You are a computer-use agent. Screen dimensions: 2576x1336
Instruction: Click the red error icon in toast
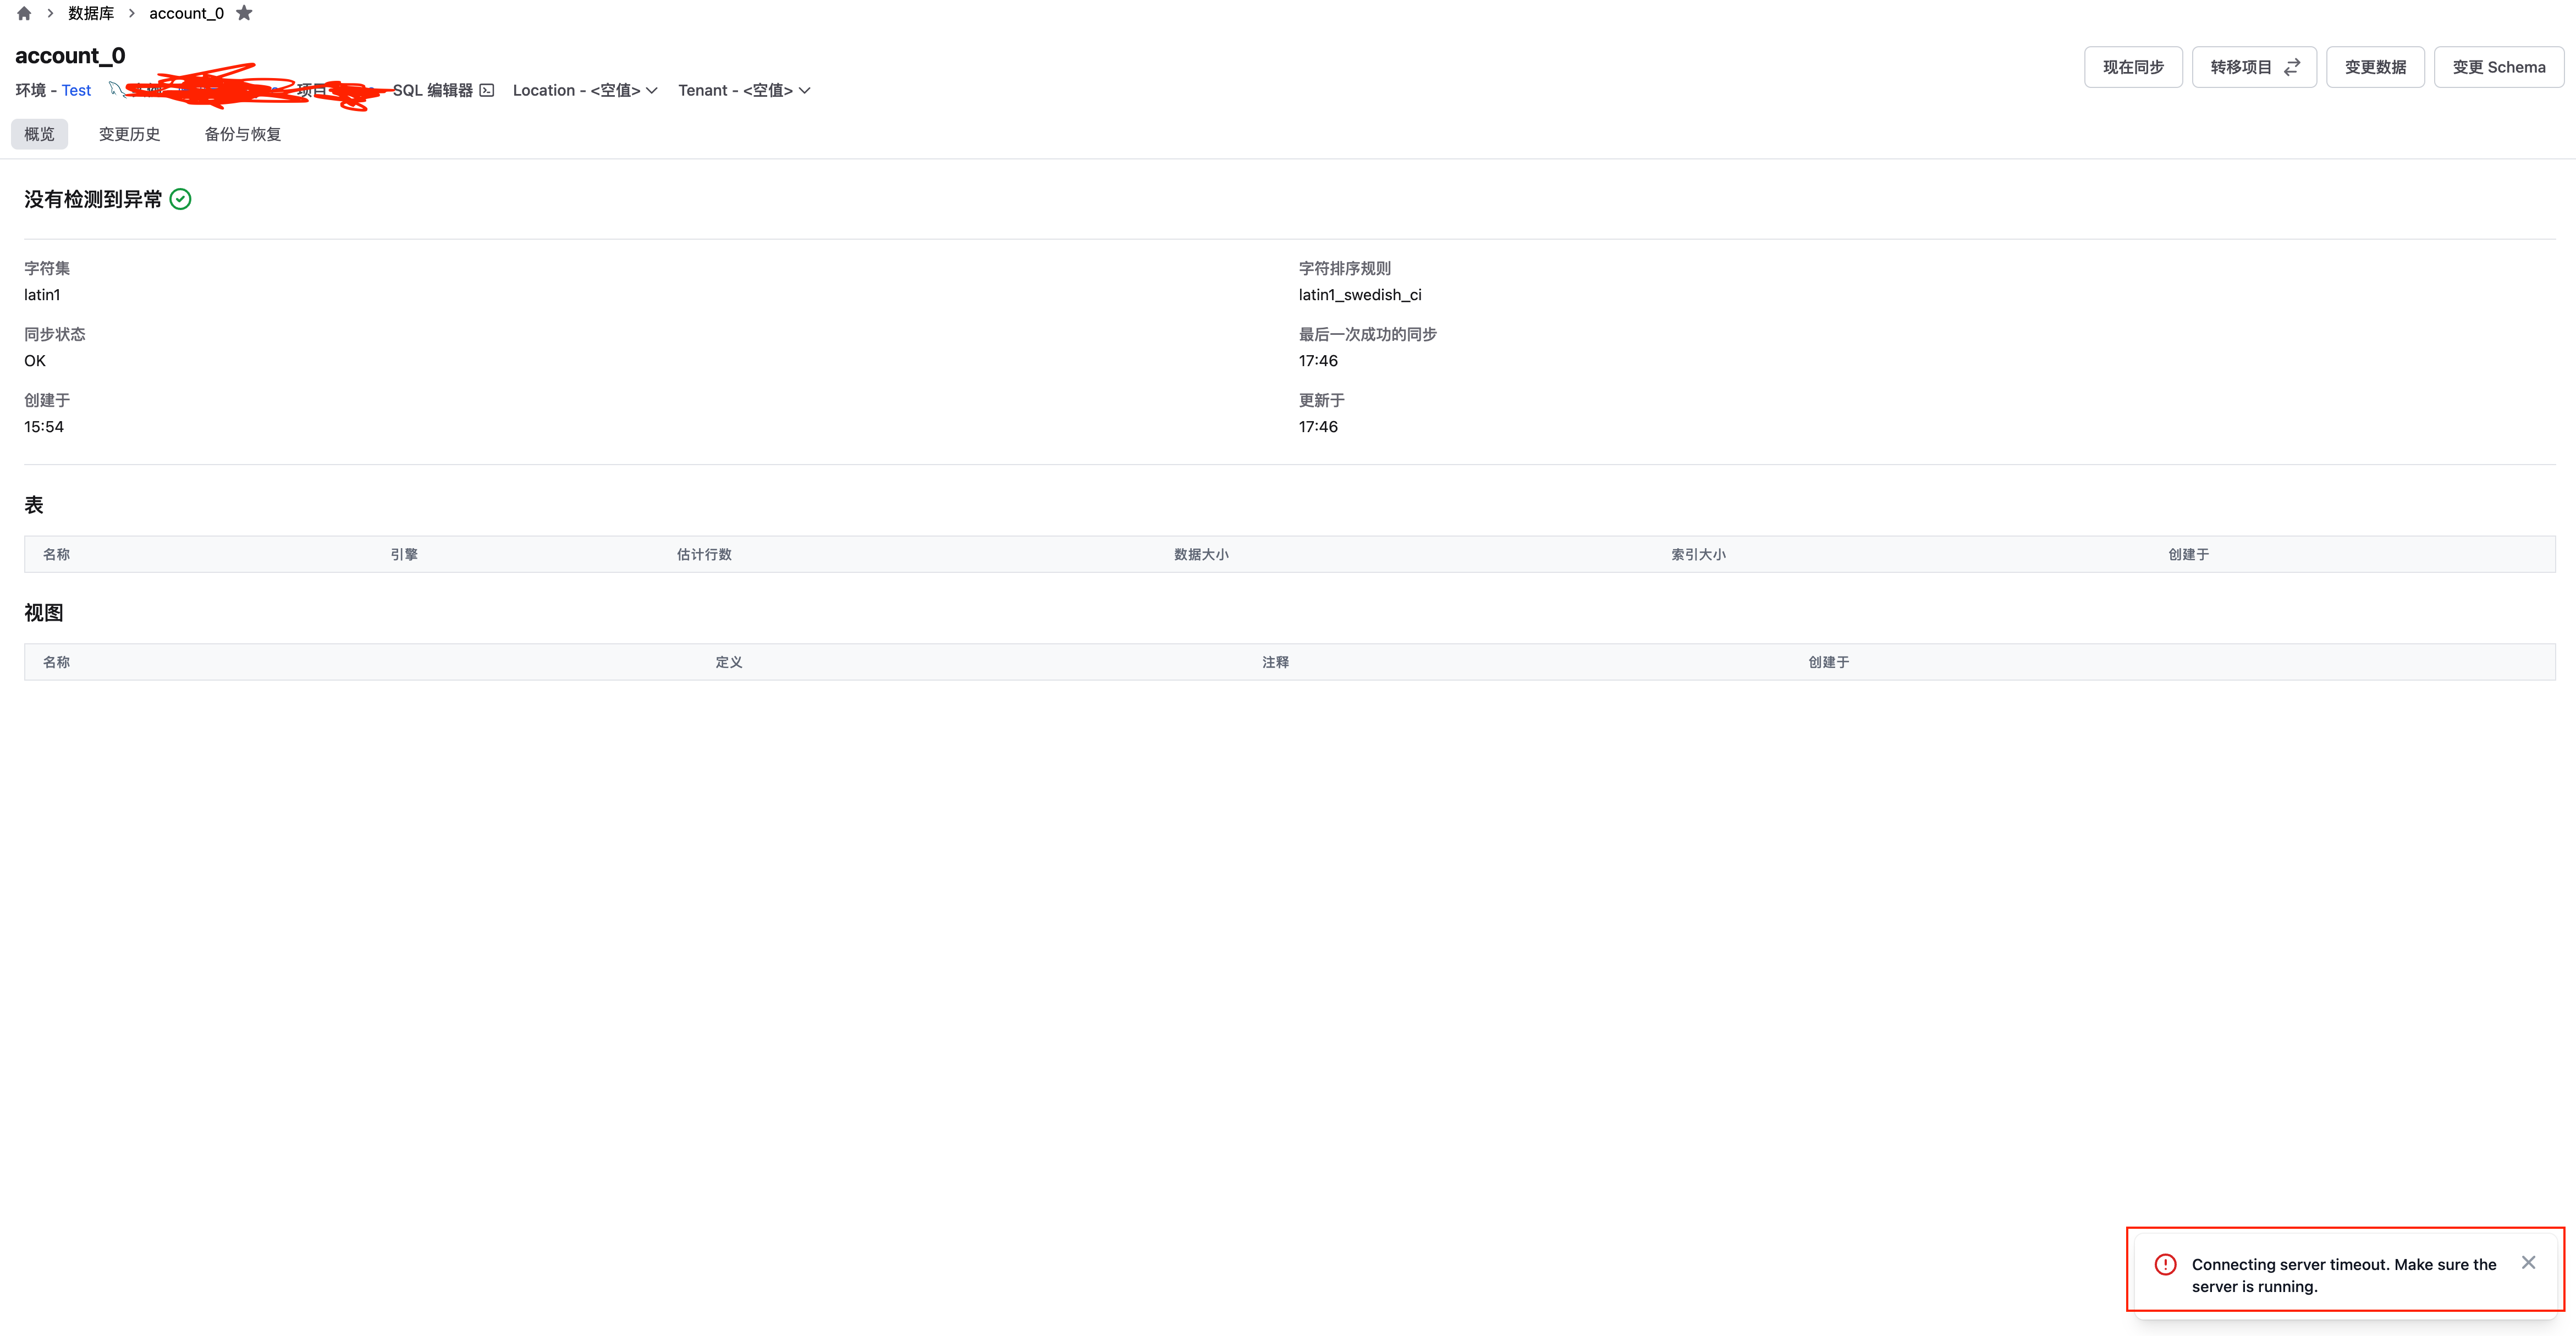coord(2165,1264)
